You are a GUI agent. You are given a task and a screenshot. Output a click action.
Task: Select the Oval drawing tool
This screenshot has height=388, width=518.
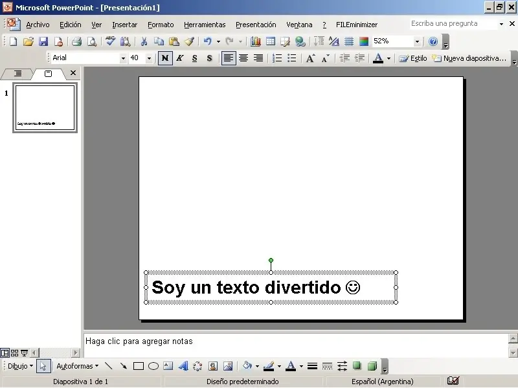[x=153, y=366]
